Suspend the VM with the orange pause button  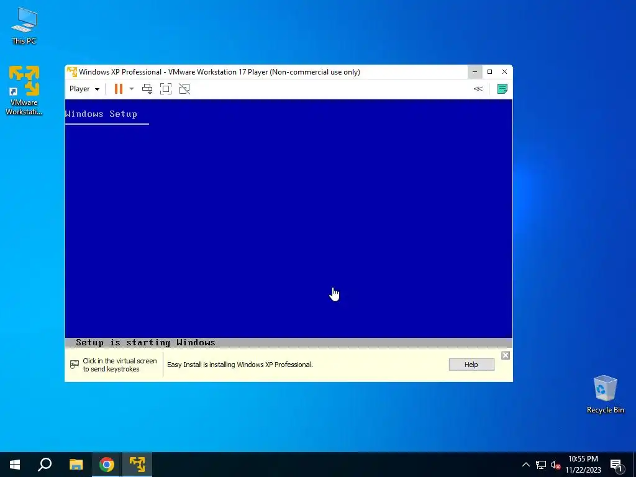(119, 89)
